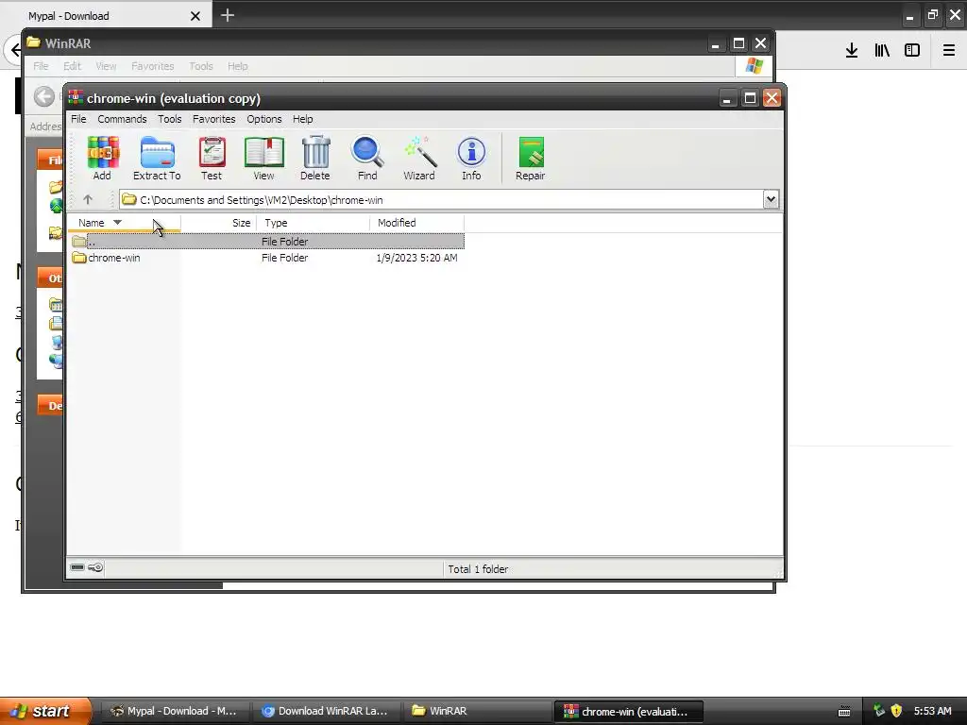Click the 5:53 AM system clock
The image size is (967, 725).
click(932, 711)
